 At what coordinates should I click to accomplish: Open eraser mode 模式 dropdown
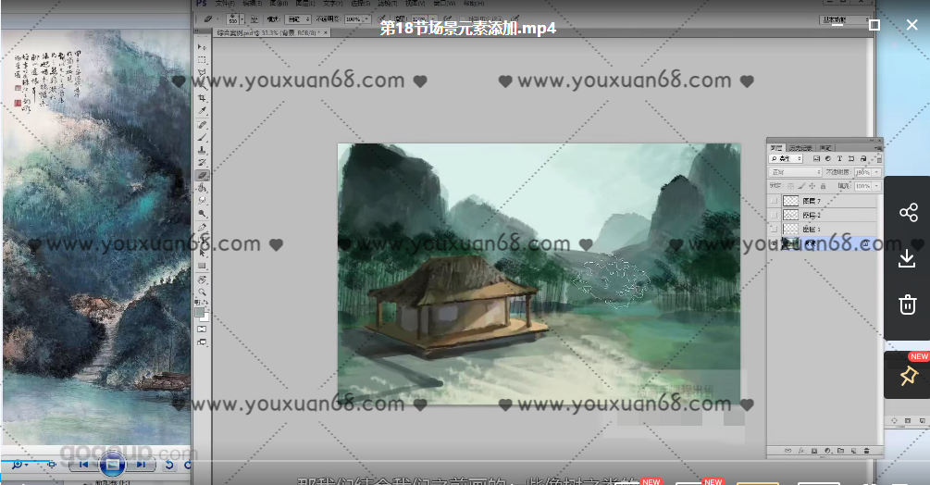(298, 19)
